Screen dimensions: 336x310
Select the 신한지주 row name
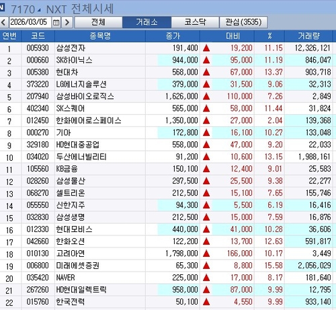point(71,205)
